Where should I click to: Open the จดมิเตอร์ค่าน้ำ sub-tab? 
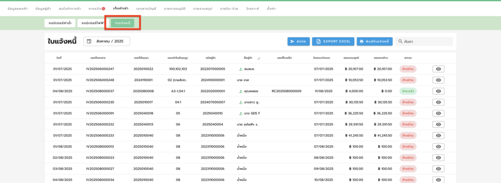[x=60, y=23]
